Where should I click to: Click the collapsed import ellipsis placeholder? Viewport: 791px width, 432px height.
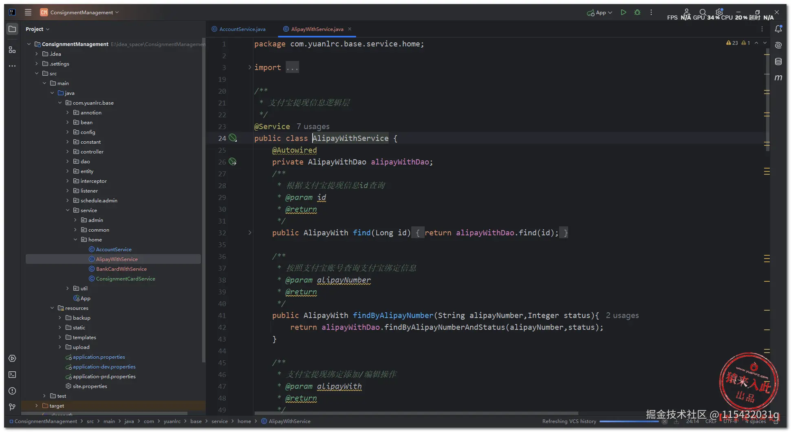292,67
